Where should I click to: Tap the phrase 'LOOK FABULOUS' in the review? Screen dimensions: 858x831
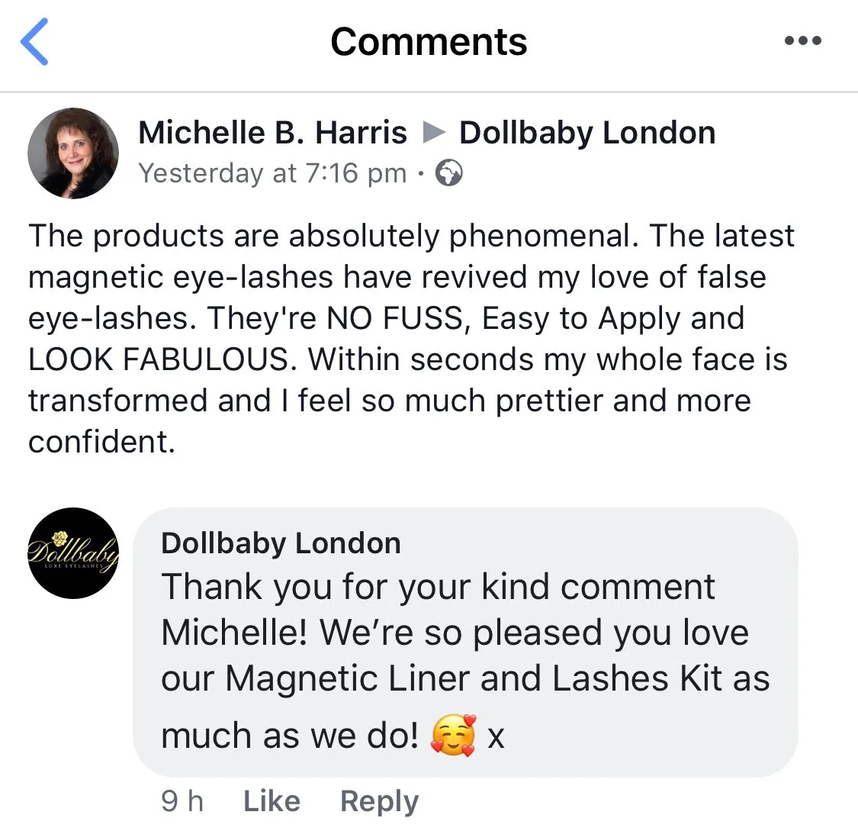click(x=158, y=359)
